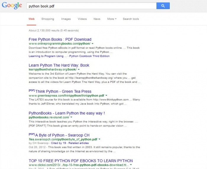207x169 pixels.
Task: Expand arrow beside pythonbooks.revolunet.com URL
Action: tap(71, 117)
